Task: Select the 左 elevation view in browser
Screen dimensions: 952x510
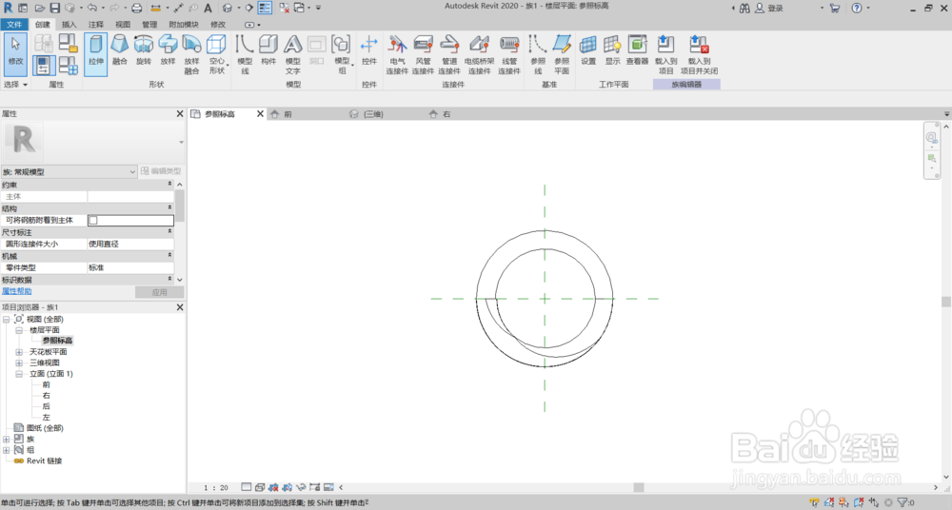Action: click(x=46, y=418)
